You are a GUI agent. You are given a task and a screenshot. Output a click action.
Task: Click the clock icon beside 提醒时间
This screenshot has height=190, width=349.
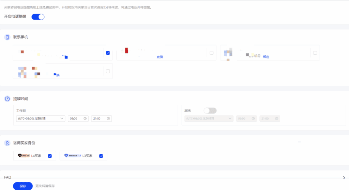point(7,99)
